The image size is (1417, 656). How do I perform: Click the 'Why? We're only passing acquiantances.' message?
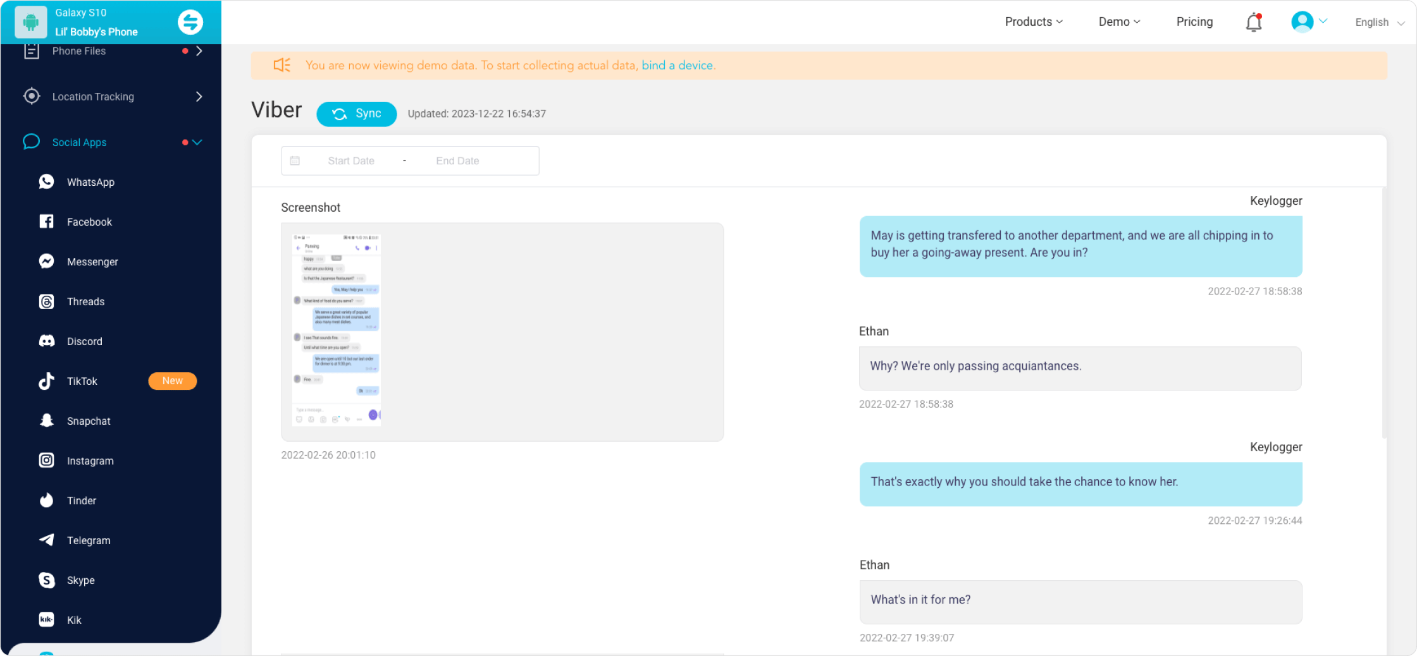[1080, 368]
